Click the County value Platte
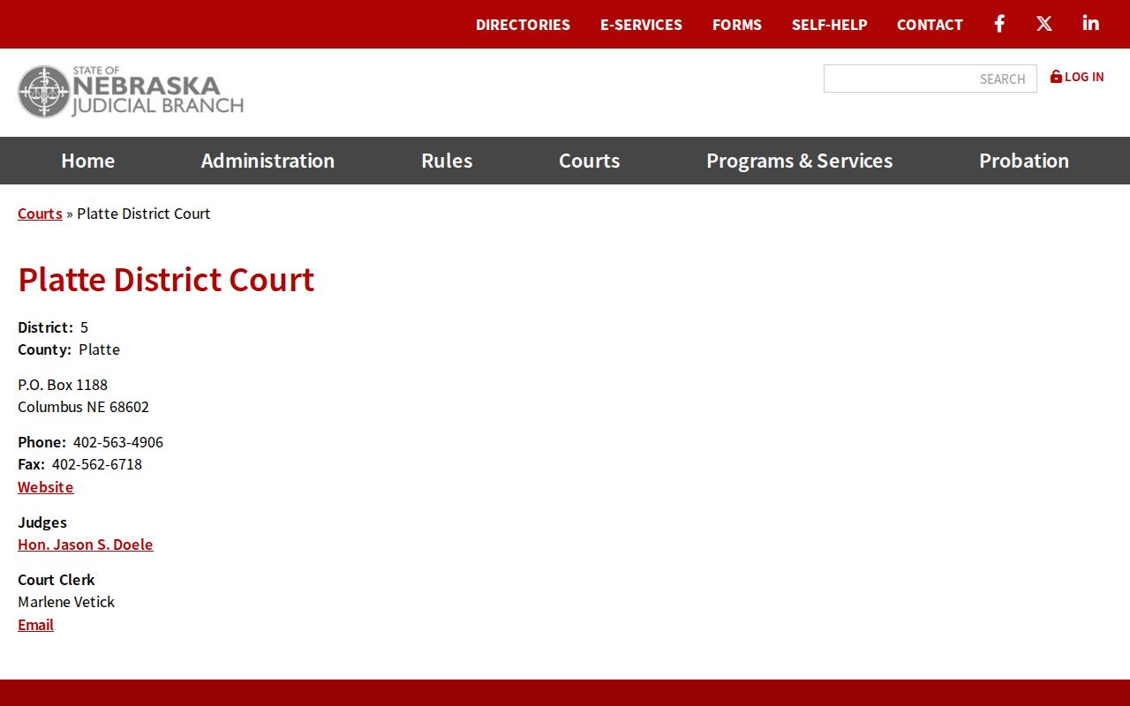The width and height of the screenshot is (1130, 706). (99, 349)
